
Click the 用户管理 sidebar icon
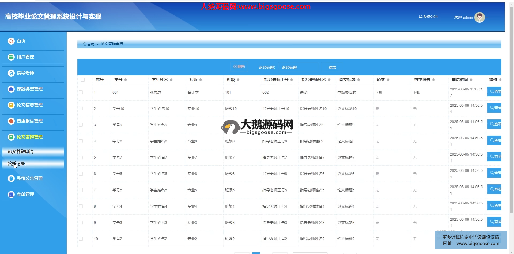pyautogui.click(x=11, y=57)
